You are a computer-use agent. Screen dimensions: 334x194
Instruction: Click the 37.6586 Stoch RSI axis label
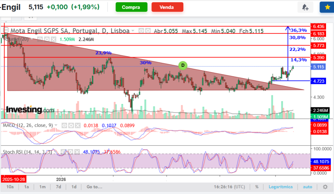coord(321,168)
